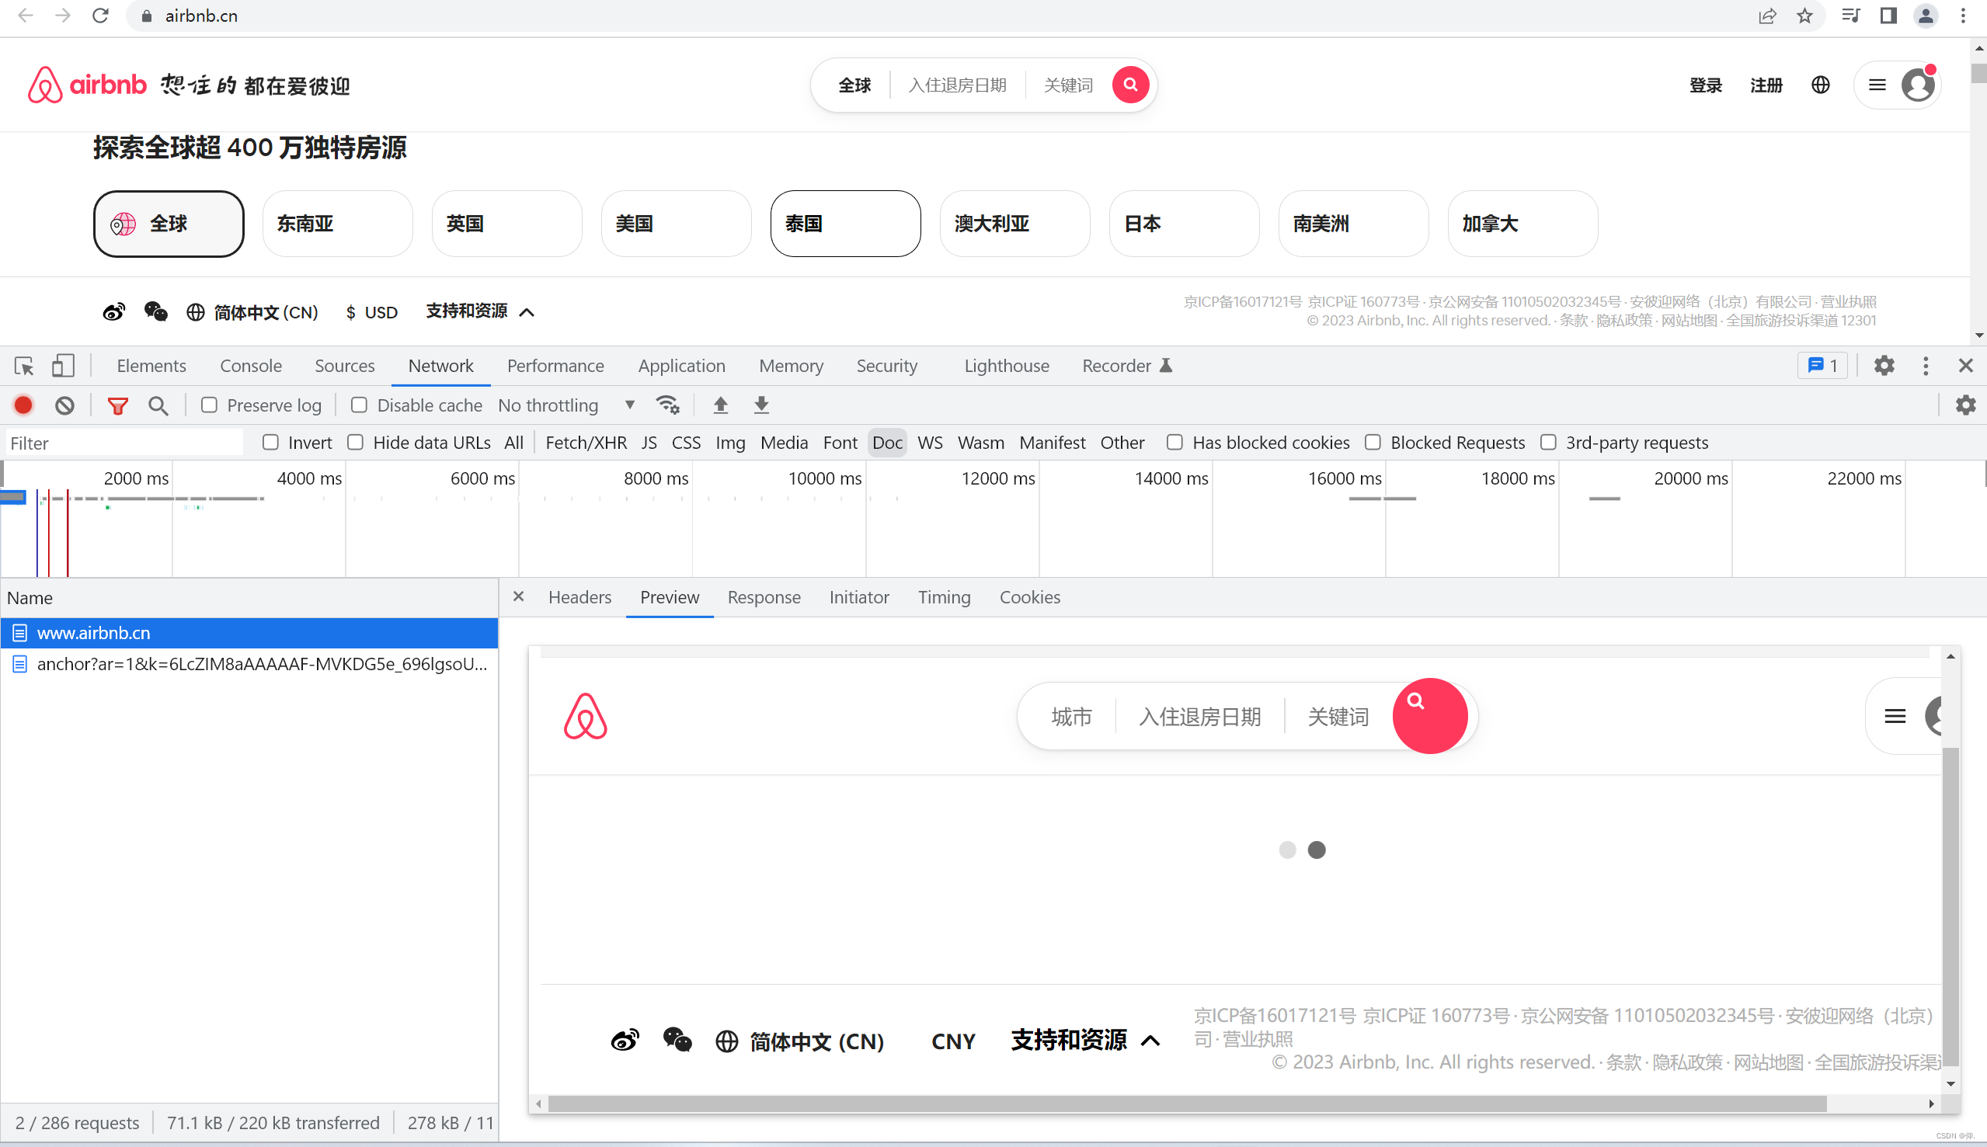Open the Response tab of the request
This screenshot has height=1147, width=1987.
coord(764,597)
